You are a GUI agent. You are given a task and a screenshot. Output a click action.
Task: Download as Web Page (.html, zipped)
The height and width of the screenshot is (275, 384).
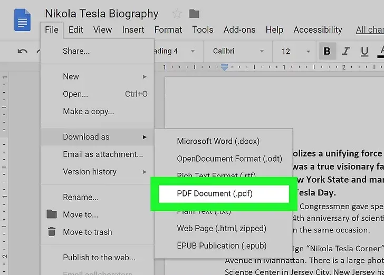[223, 228]
